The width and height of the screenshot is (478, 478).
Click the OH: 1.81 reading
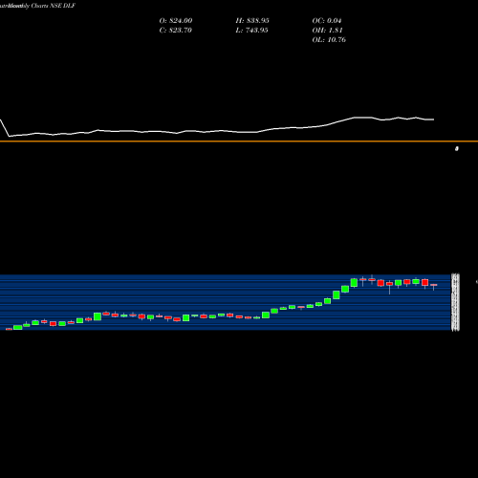click(x=327, y=30)
